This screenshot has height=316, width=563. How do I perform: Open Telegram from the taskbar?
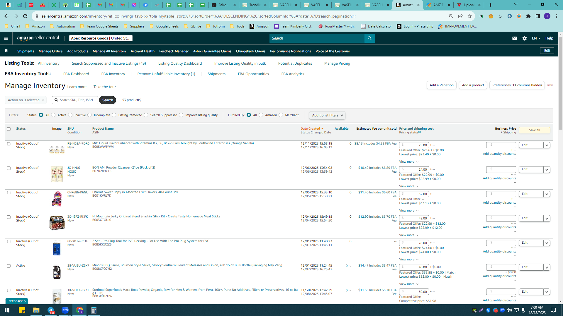point(51,310)
